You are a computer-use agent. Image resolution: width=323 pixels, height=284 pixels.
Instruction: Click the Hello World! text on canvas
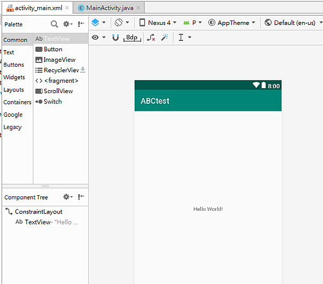pos(208,209)
